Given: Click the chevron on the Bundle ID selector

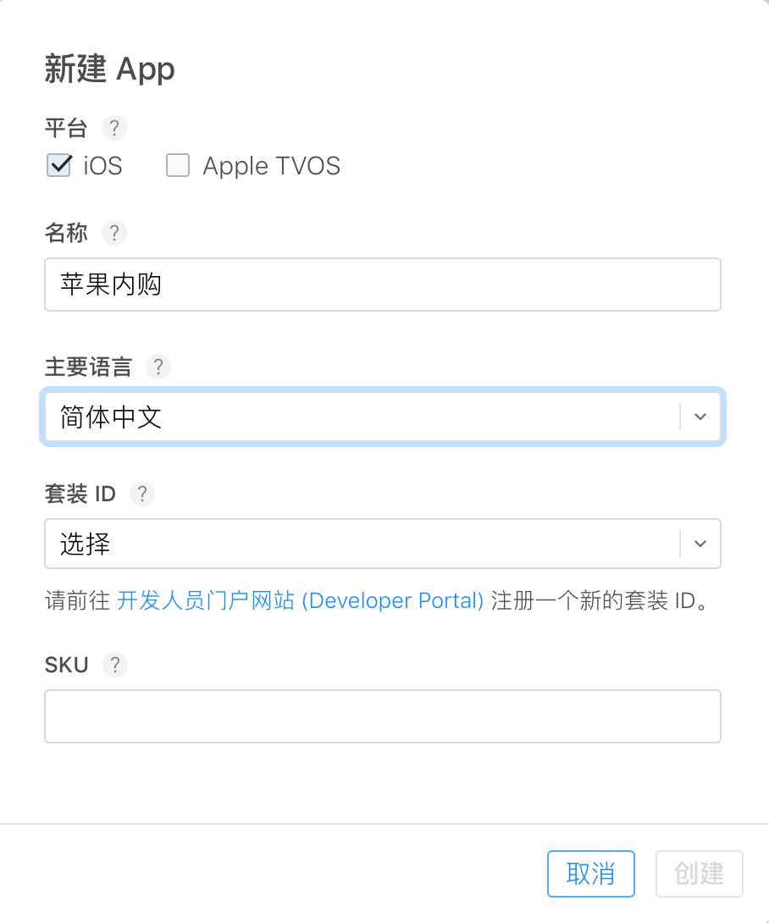Looking at the screenshot, I should point(700,544).
